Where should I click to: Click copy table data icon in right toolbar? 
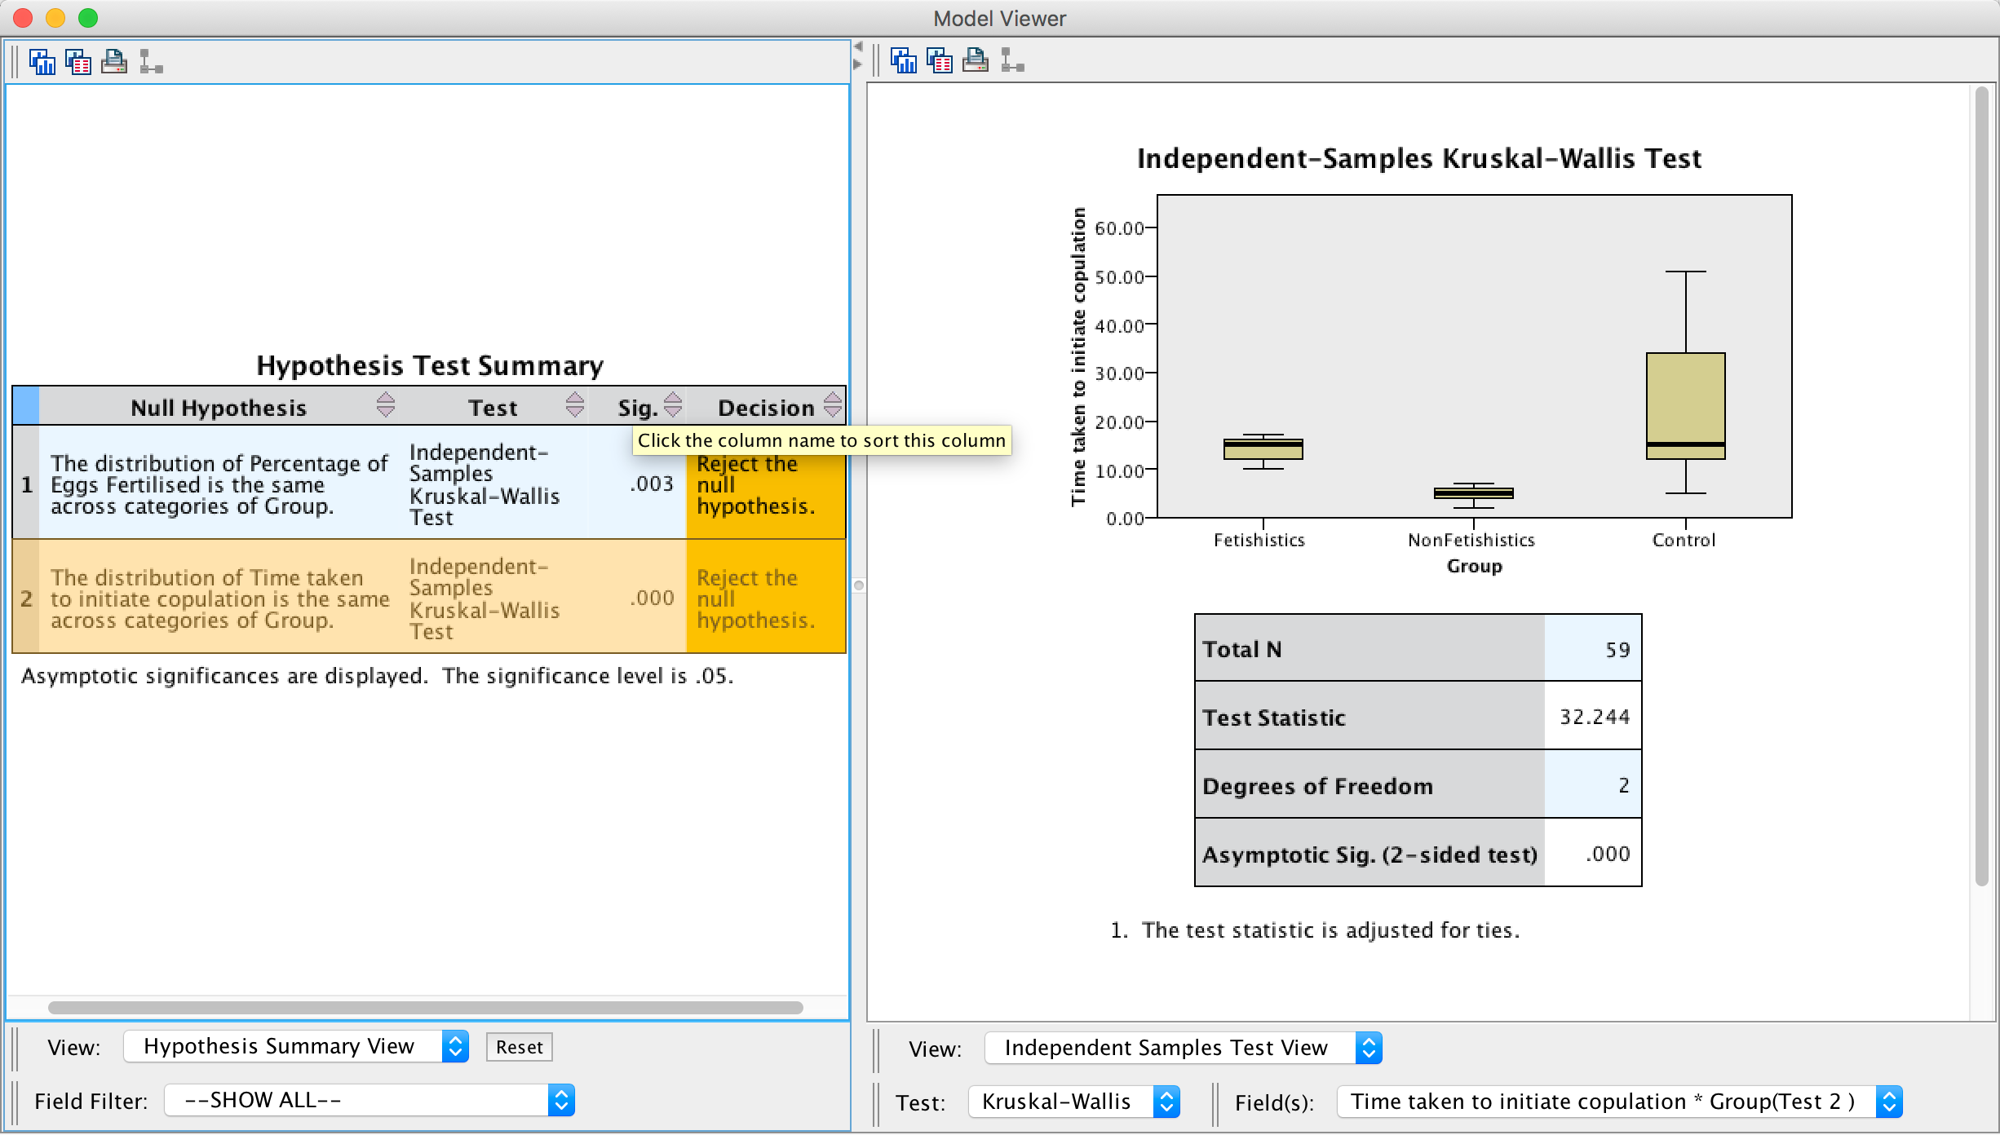point(940,60)
